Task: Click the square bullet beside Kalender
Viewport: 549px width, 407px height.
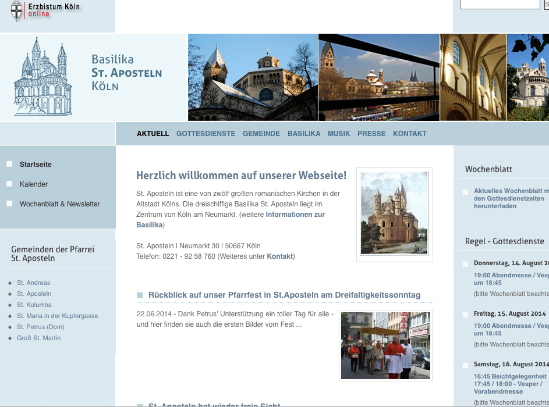Action: coord(9,184)
